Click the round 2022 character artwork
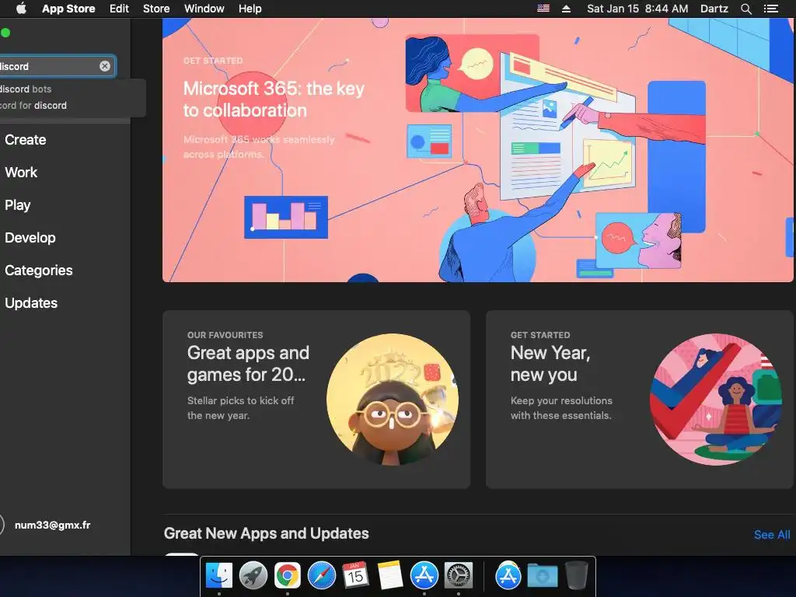The image size is (796, 597). [393, 400]
